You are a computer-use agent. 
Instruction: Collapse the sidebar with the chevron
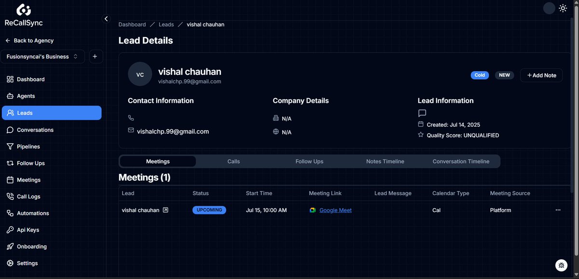tap(106, 18)
